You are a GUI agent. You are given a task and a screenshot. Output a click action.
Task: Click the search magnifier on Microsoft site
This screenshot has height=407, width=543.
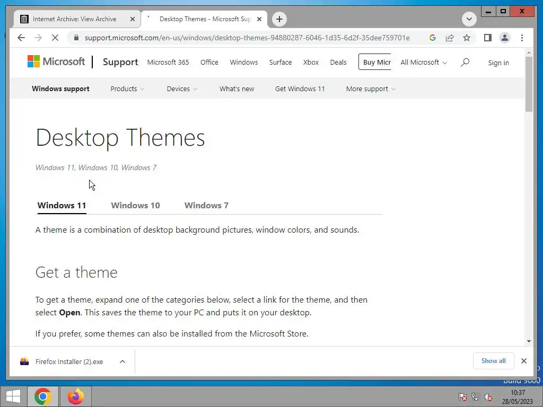(465, 63)
